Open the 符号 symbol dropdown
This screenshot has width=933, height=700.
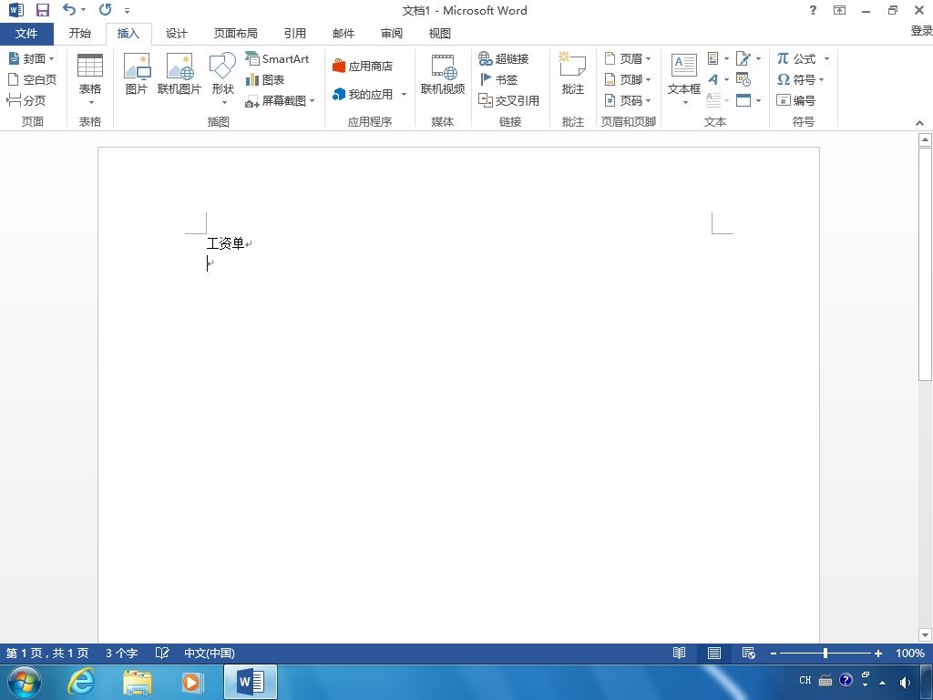pyautogui.click(x=800, y=79)
